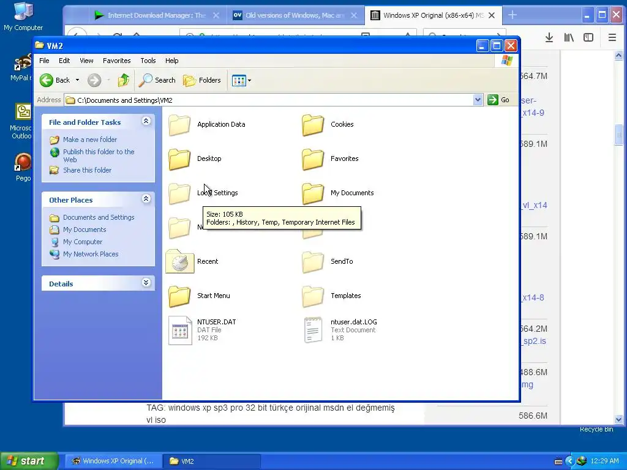Click the Forward navigation arrow
Screen dimensions: 627x470
pos(94,80)
